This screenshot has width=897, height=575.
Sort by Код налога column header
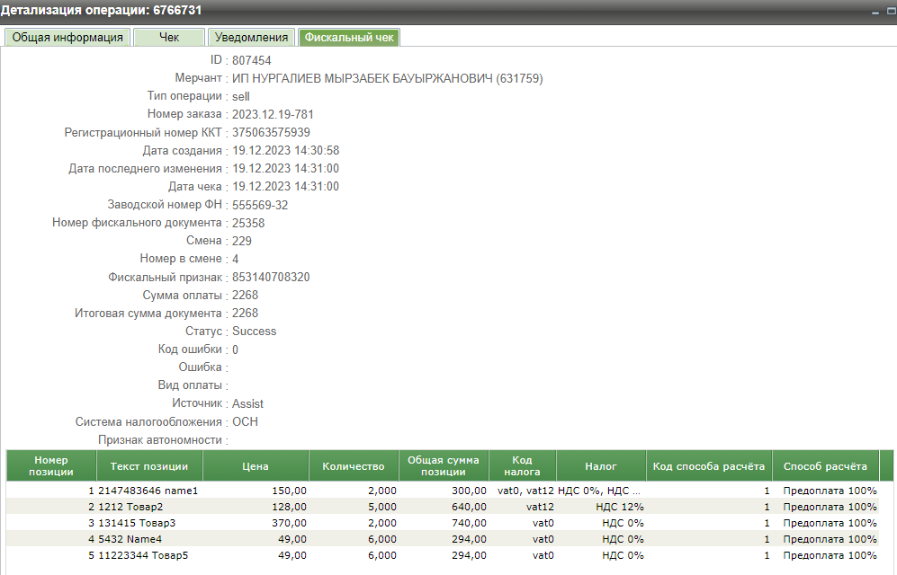tap(522, 465)
